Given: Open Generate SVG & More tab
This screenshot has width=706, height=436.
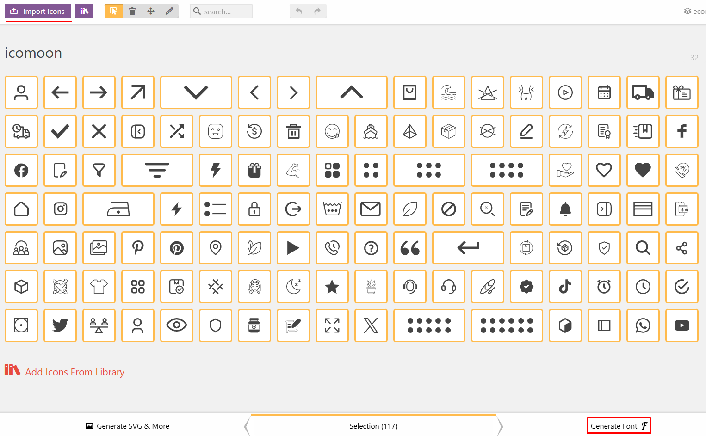Looking at the screenshot, I should tap(128, 426).
